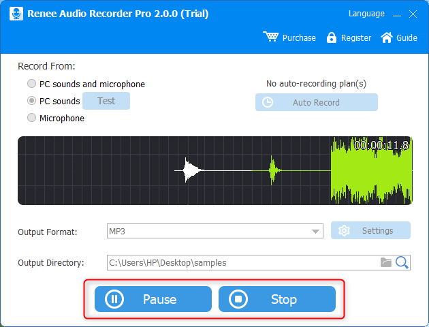The height and width of the screenshot is (327, 429).
Task: Click the stop symbol icon
Action: (x=238, y=299)
